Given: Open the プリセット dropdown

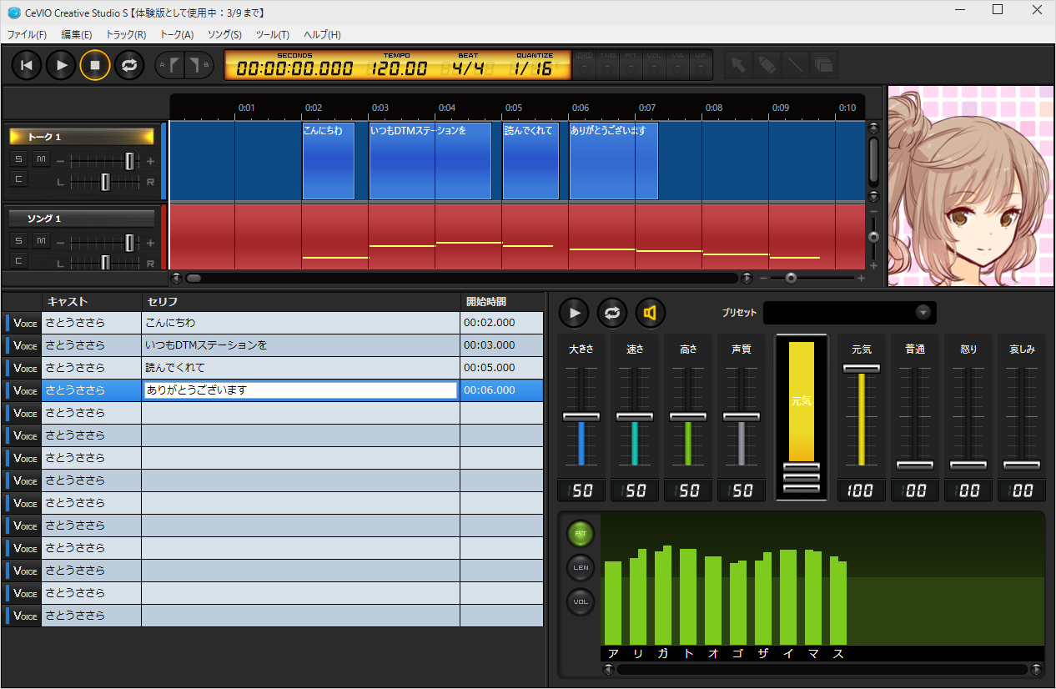Looking at the screenshot, I should 923,313.
